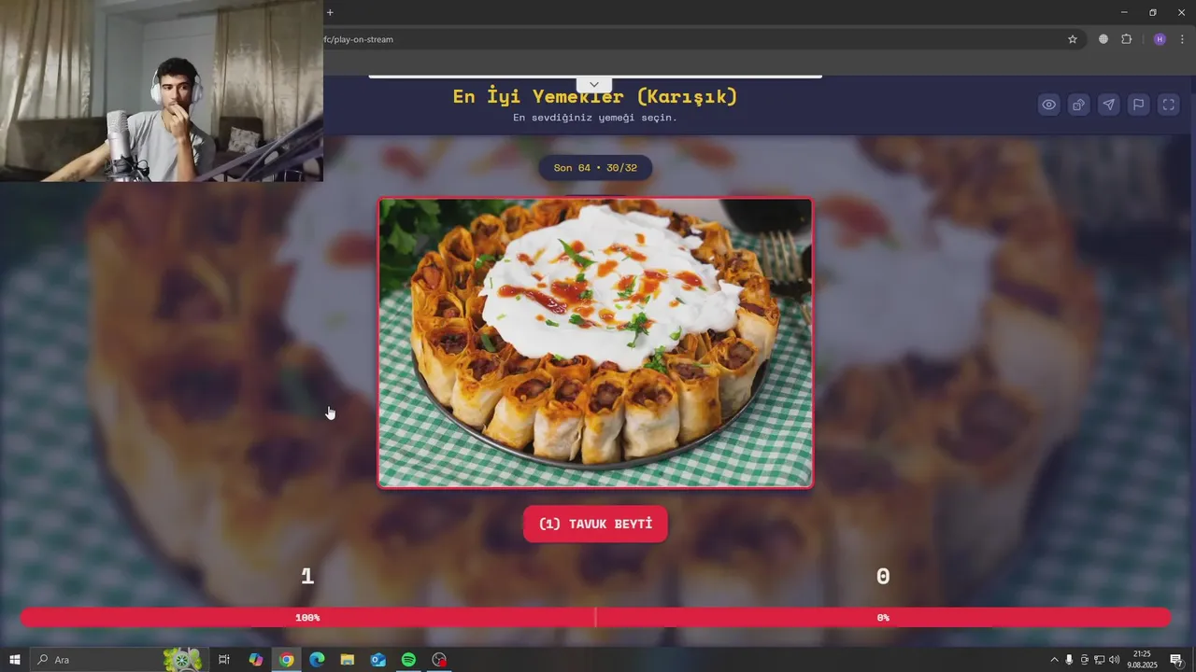The height and width of the screenshot is (672, 1196).
Task: Choose the (1) TAVUK BEYTİ button
Action: 595,524
